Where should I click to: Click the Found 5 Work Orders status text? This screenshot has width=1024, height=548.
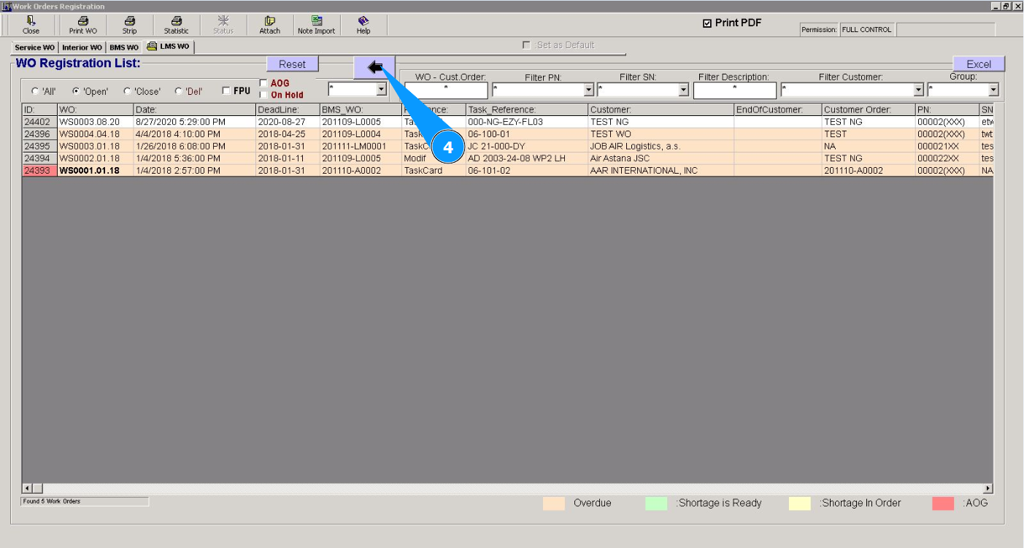click(85, 501)
